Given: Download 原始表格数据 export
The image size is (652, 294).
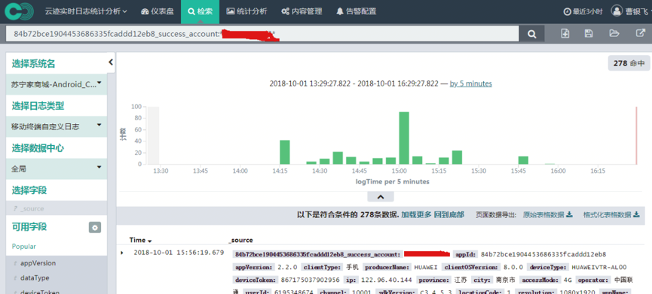Looking at the screenshot, I should (x=548, y=215).
